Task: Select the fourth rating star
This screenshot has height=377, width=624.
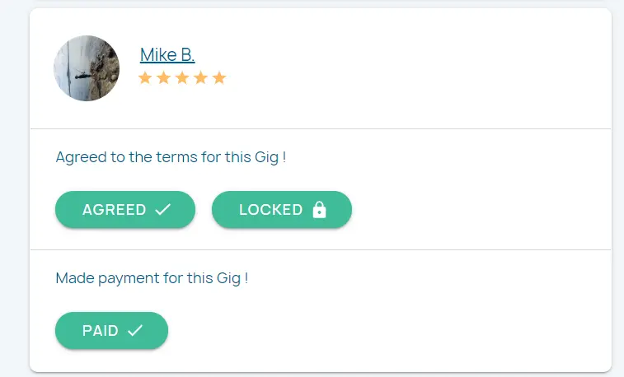Action: [x=200, y=78]
